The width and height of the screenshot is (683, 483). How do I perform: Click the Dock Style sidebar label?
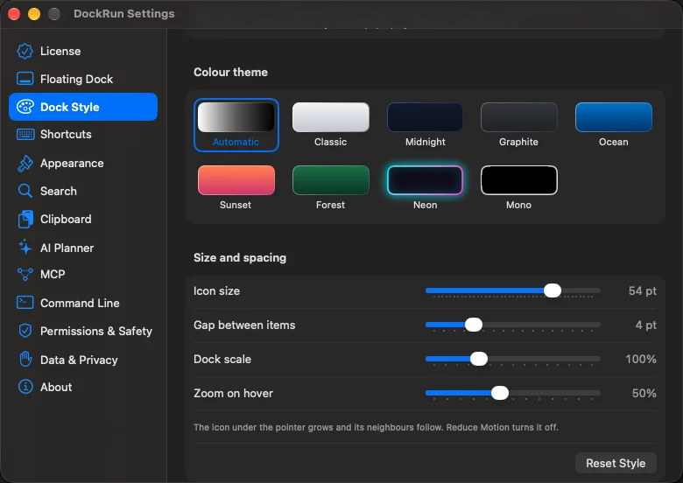tap(70, 107)
